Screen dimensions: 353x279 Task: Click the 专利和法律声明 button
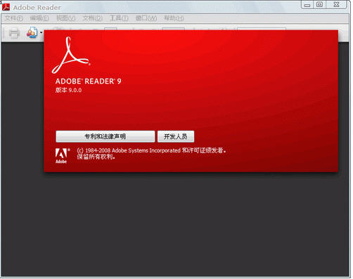click(x=105, y=136)
